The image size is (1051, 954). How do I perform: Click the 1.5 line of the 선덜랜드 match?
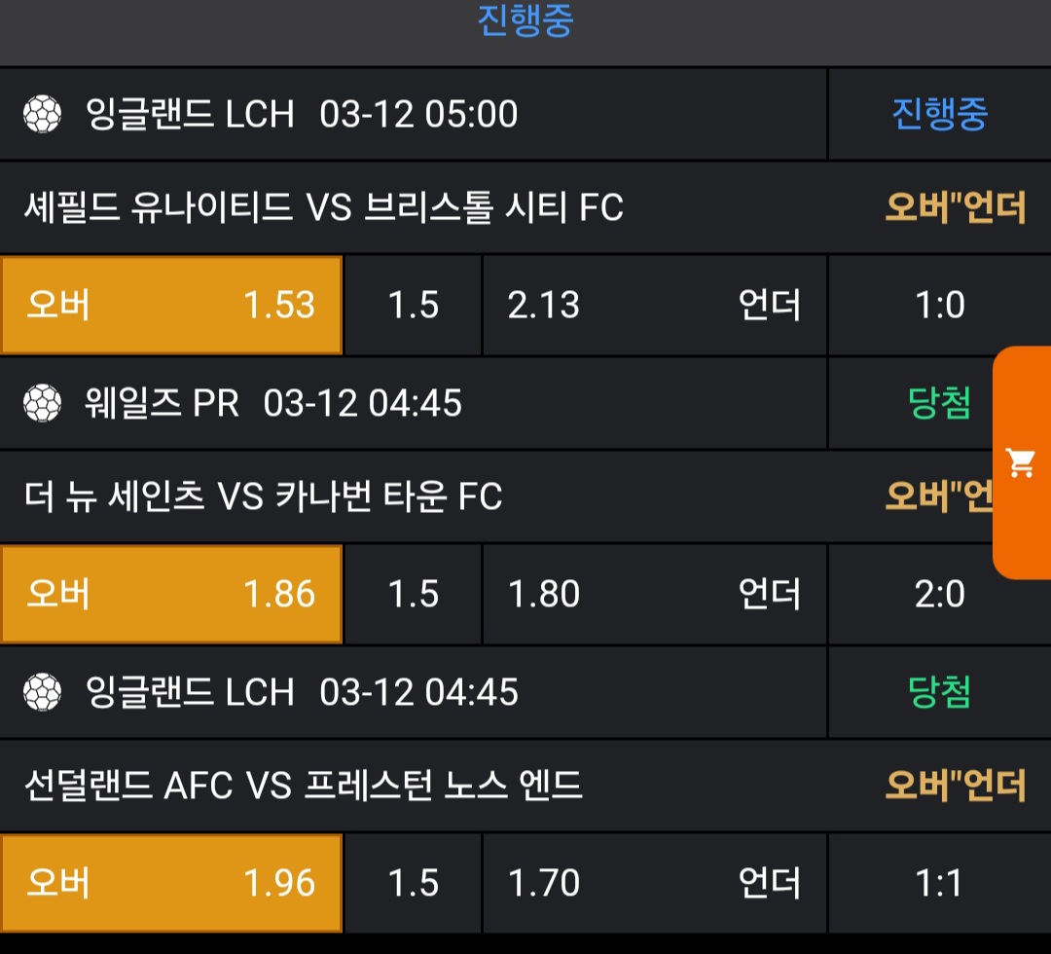click(414, 883)
